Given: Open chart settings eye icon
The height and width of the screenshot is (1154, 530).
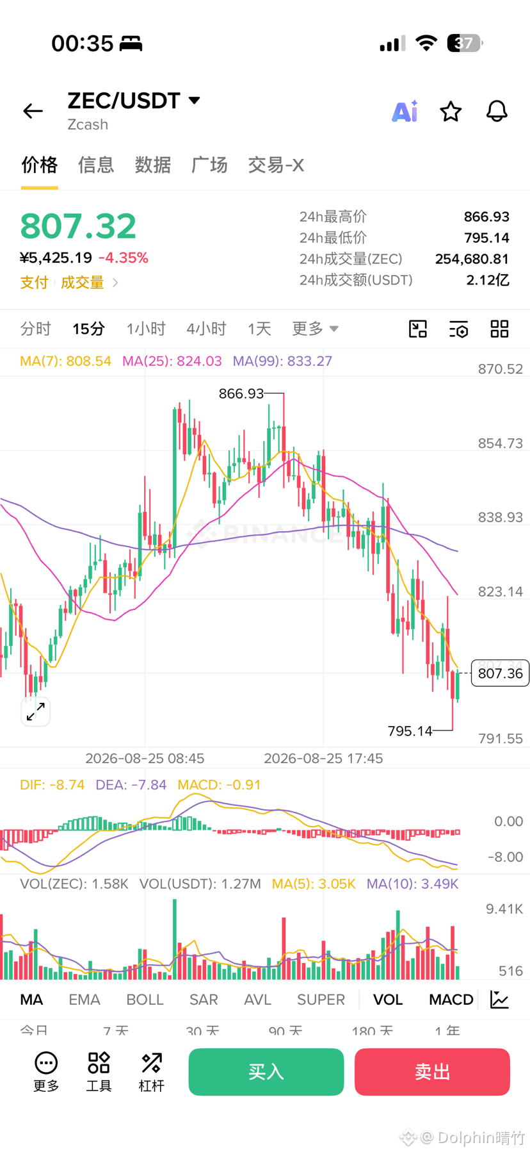Looking at the screenshot, I should (458, 329).
